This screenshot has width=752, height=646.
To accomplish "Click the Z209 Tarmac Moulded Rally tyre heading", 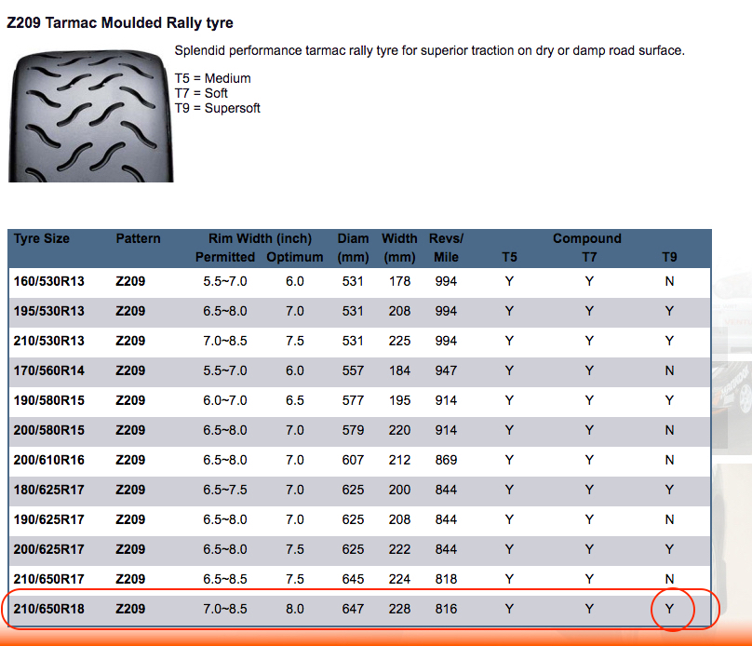I will coord(120,22).
